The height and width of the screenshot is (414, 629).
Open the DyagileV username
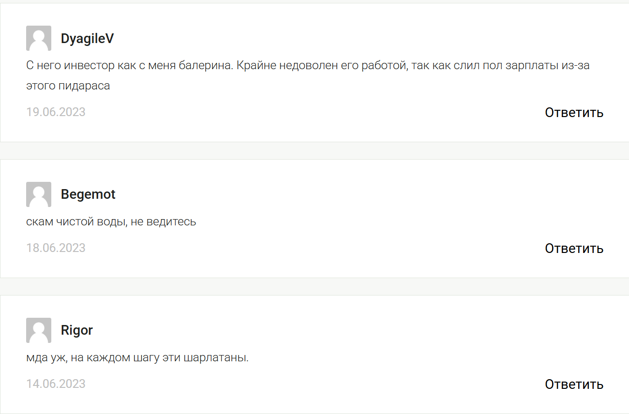point(87,39)
